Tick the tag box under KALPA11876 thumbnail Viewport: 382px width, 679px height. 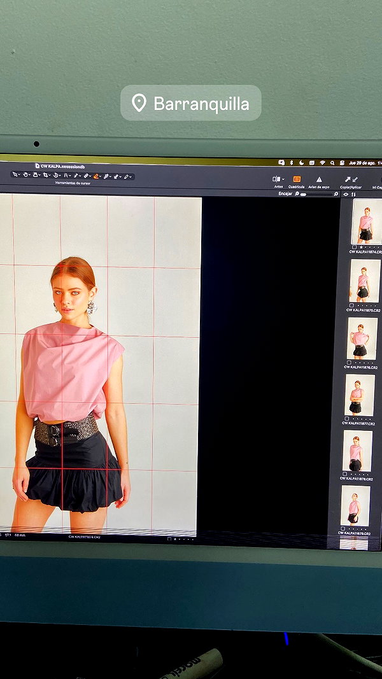(349, 363)
